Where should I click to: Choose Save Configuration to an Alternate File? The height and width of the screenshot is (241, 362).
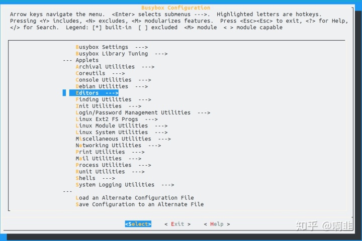pyautogui.click(x=140, y=204)
